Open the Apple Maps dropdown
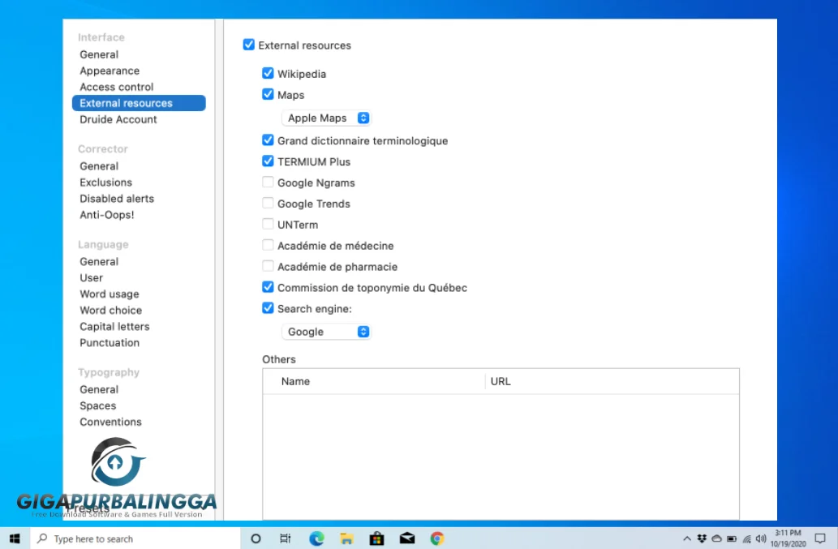Screen dimensions: 838x549 point(326,118)
